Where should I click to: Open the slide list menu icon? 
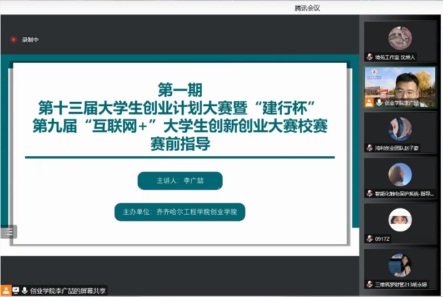[x=8, y=232]
